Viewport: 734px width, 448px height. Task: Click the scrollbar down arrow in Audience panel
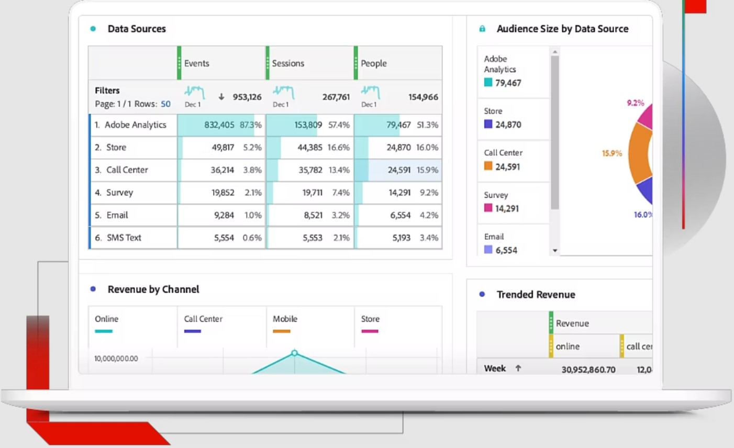pyautogui.click(x=555, y=250)
